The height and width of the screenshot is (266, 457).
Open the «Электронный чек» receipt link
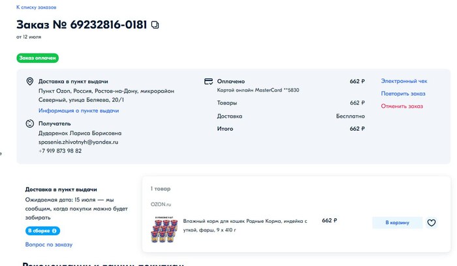pyautogui.click(x=403, y=82)
